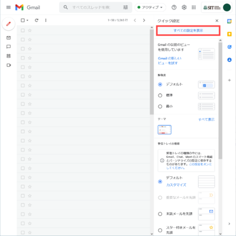
Task: Select 未読メールを先頭 inbox radio
Action: point(160,214)
